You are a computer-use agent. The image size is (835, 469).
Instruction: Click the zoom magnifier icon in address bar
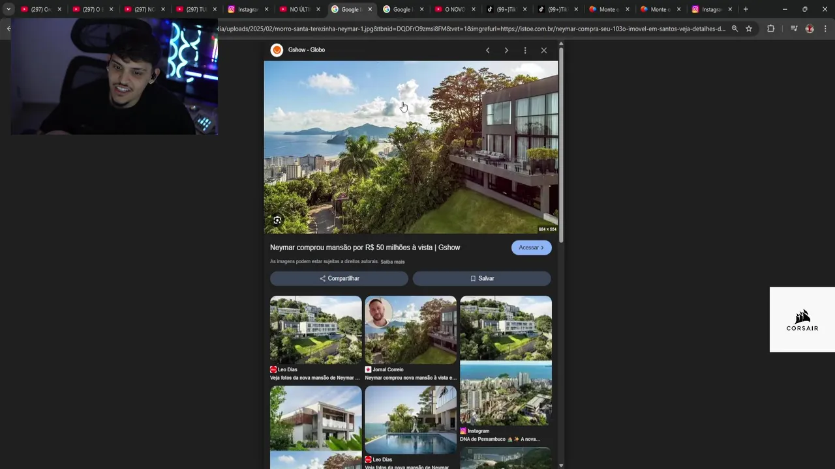[735, 29]
